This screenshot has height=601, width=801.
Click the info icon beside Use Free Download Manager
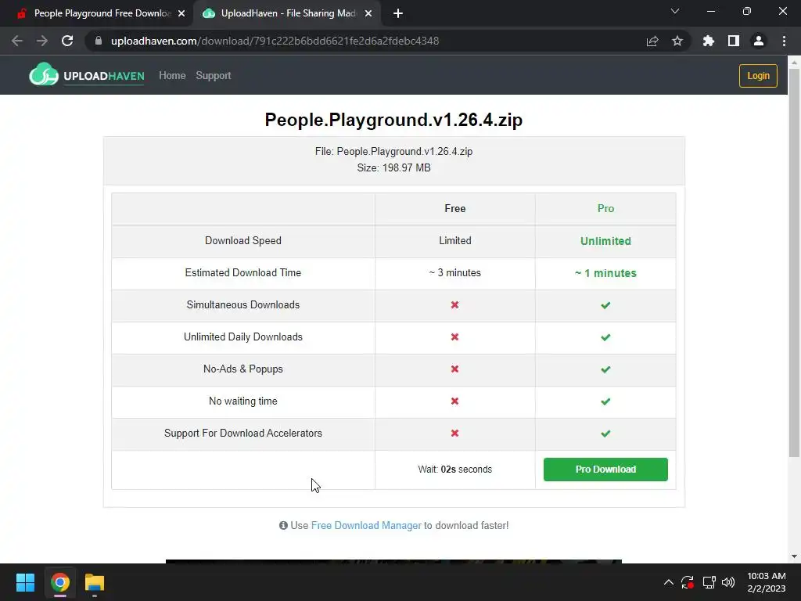click(283, 525)
